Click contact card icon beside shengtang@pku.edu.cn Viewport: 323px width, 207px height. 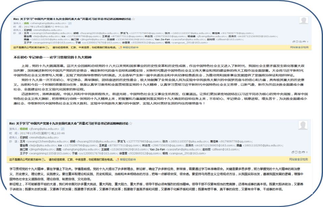pyautogui.click(x=70, y=23)
